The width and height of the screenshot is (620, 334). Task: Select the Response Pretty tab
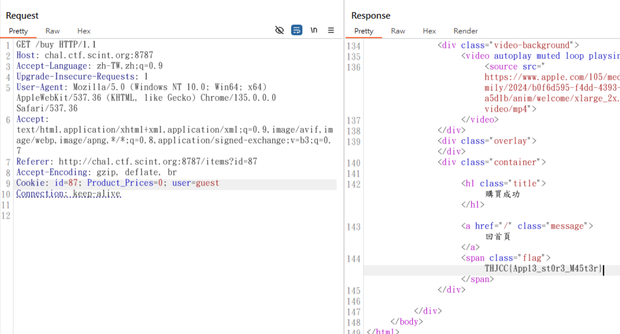(x=364, y=31)
